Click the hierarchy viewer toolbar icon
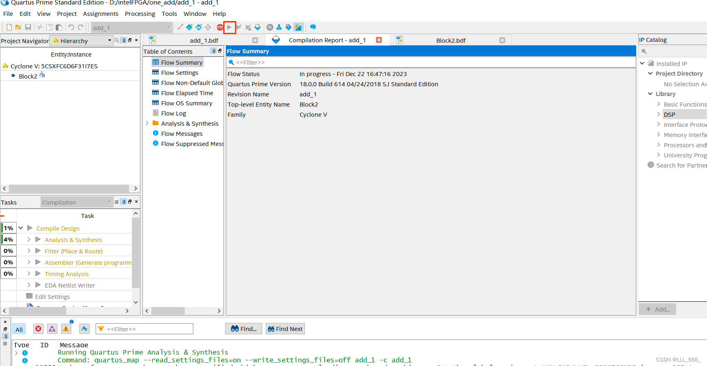The width and height of the screenshot is (707, 366). pyautogui.click(x=279, y=27)
